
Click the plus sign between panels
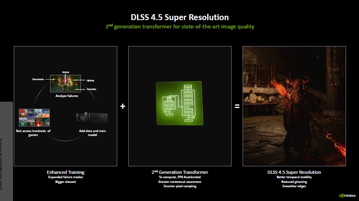pos(123,106)
